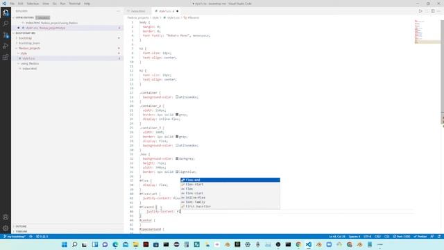Collapse the using_flexbox folder
The height and width of the screenshot is (250, 444).
pyautogui.click(x=30, y=63)
